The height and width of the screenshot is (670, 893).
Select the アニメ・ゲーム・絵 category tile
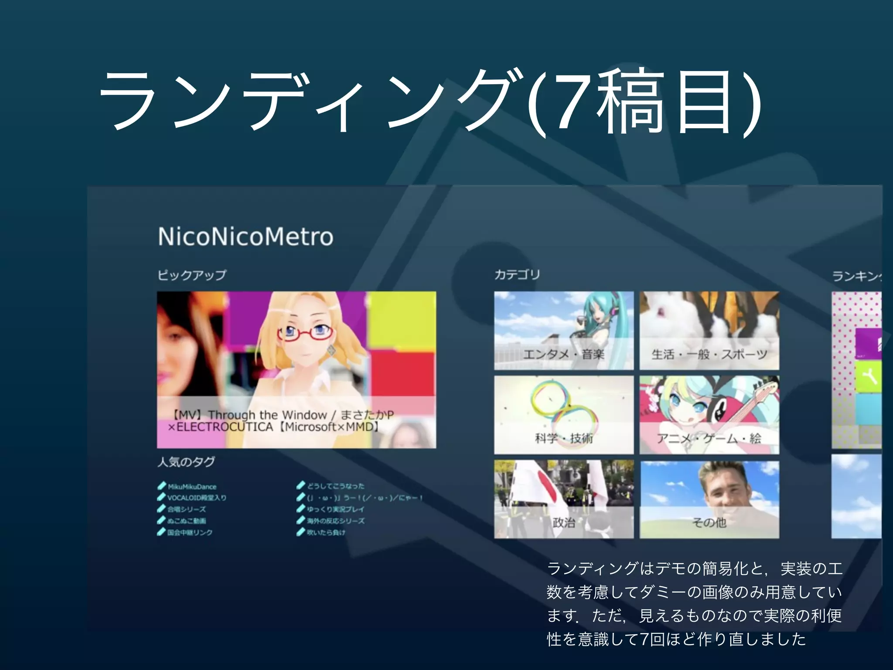[x=709, y=415]
